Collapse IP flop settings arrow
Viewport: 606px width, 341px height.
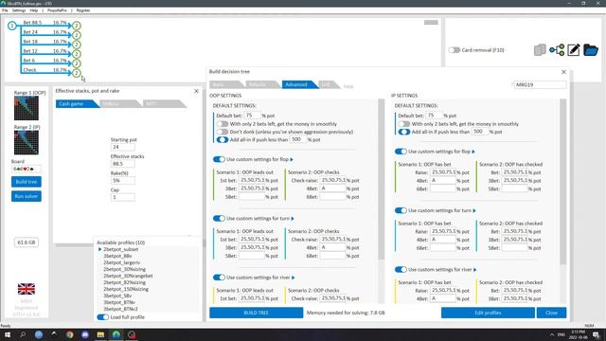click(473, 152)
